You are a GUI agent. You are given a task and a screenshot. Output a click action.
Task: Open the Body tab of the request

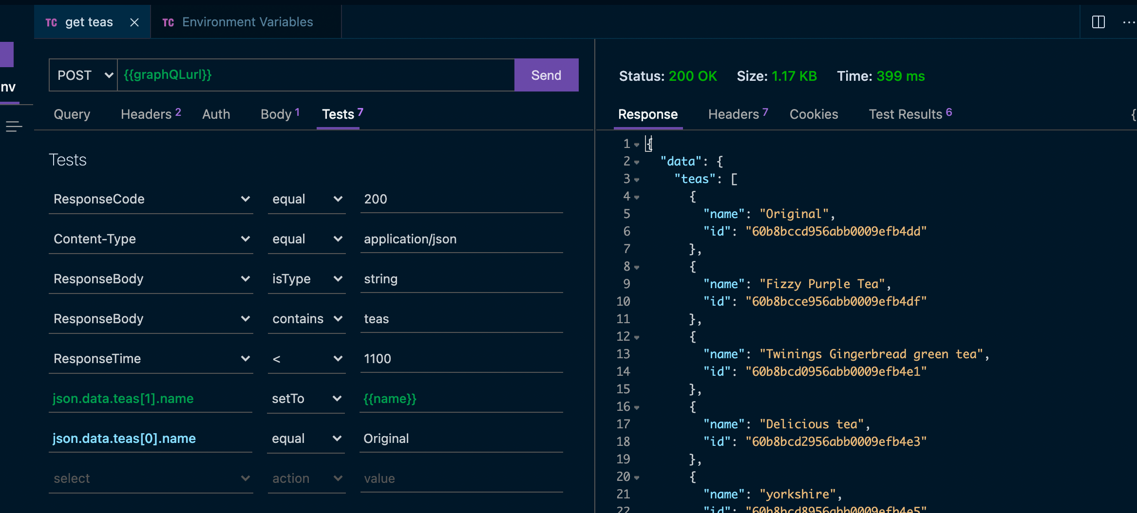click(275, 114)
